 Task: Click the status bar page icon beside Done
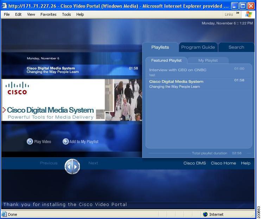(x=4, y=214)
